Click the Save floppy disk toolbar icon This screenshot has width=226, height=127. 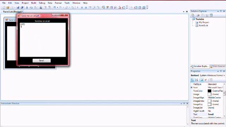(x=18, y=7)
